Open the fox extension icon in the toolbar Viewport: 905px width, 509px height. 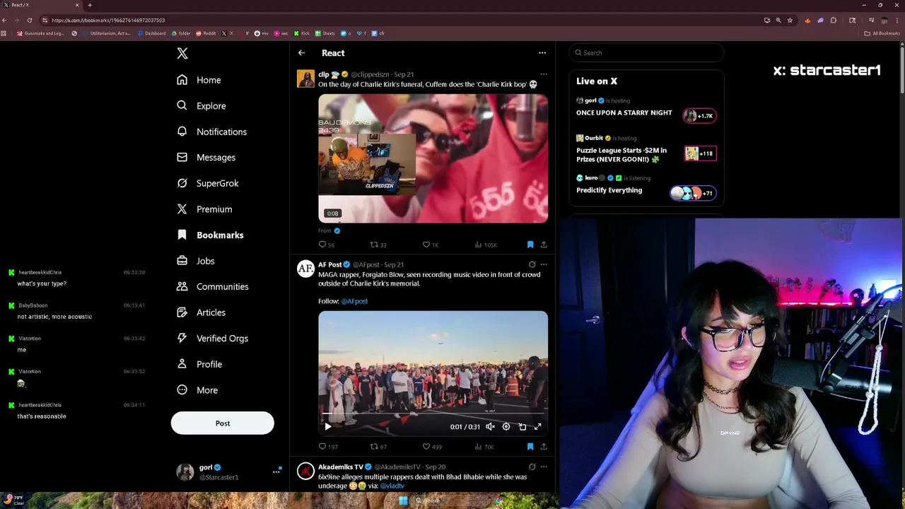point(807,21)
